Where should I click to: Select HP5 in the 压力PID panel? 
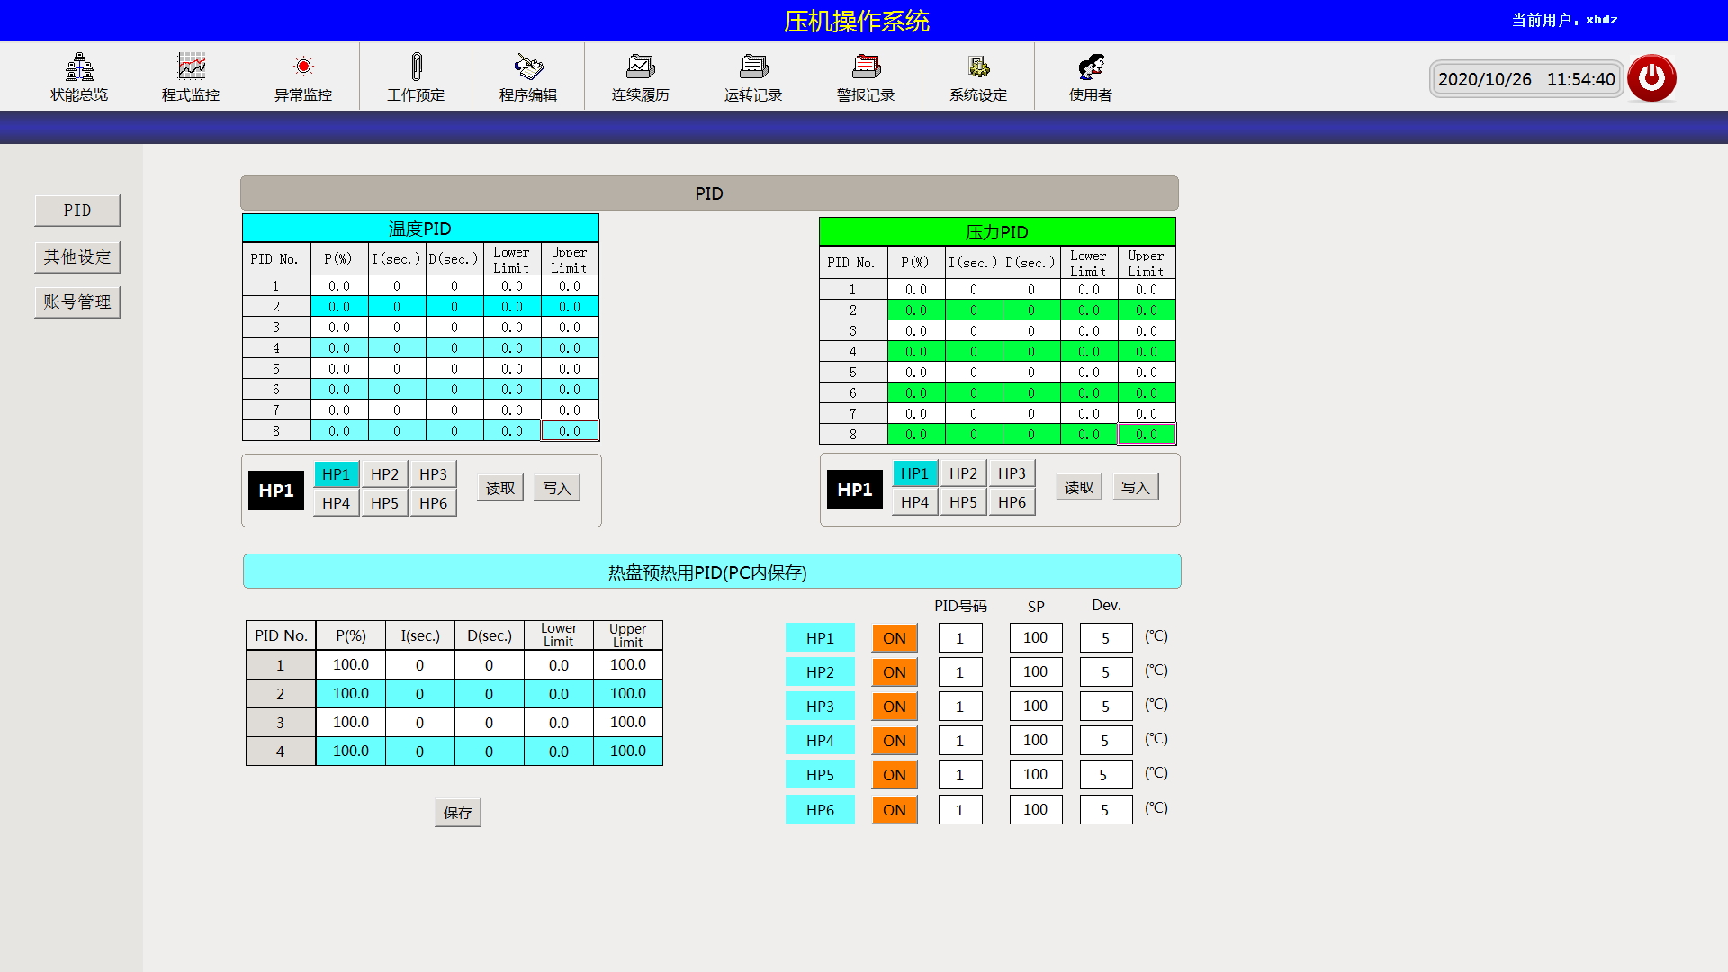(x=963, y=502)
